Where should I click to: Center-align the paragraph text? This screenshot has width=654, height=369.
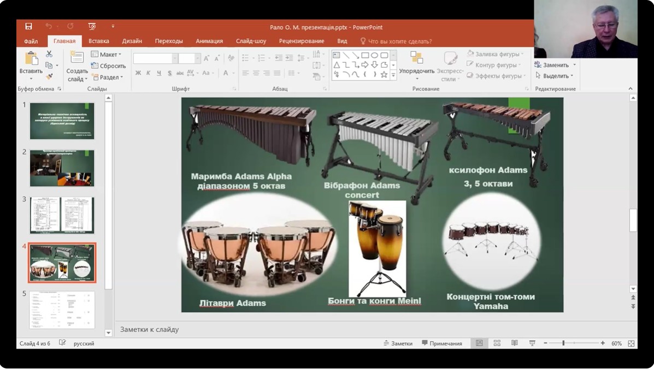(256, 73)
